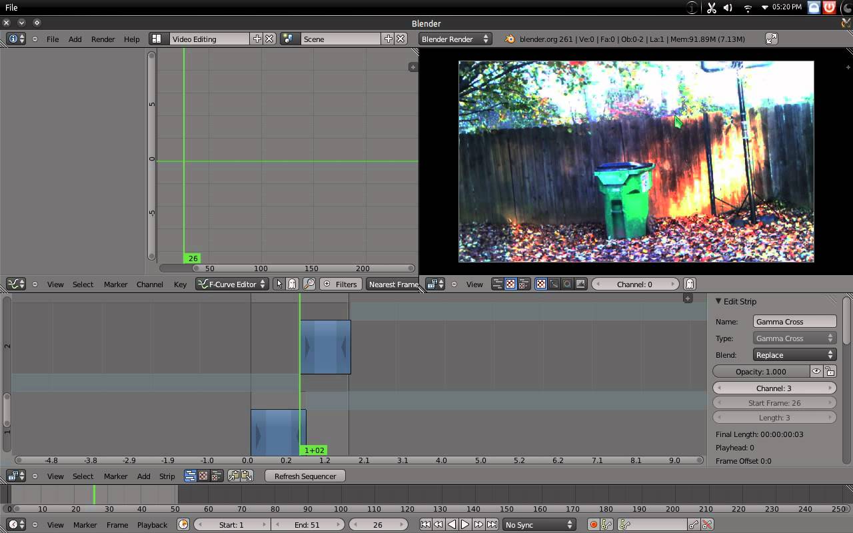Open the Nearest Frame snapping dropdown
The height and width of the screenshot is (533, 853).
click(393, 284)
